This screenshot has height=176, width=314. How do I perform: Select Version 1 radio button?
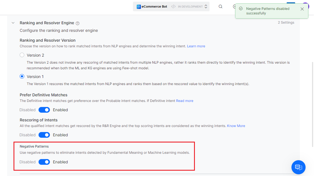[22, 77]
